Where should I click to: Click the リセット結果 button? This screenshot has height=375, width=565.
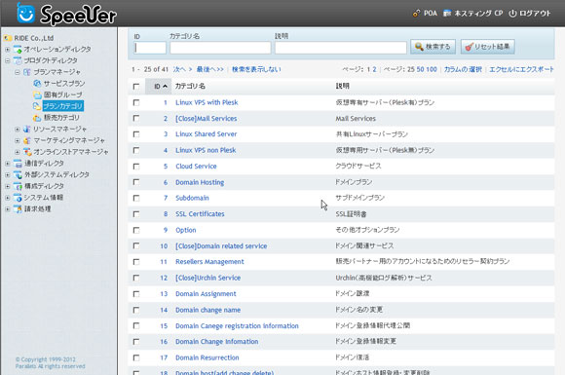pyautogui.click(x=487, y=47)
